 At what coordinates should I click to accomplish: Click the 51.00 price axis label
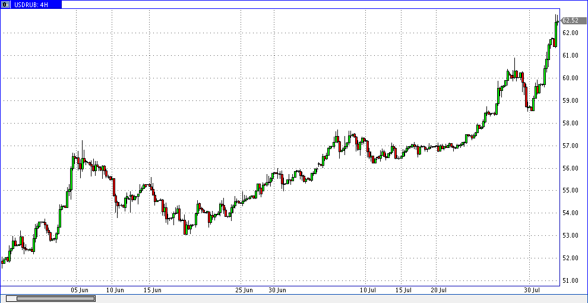[x=570, y=280]
